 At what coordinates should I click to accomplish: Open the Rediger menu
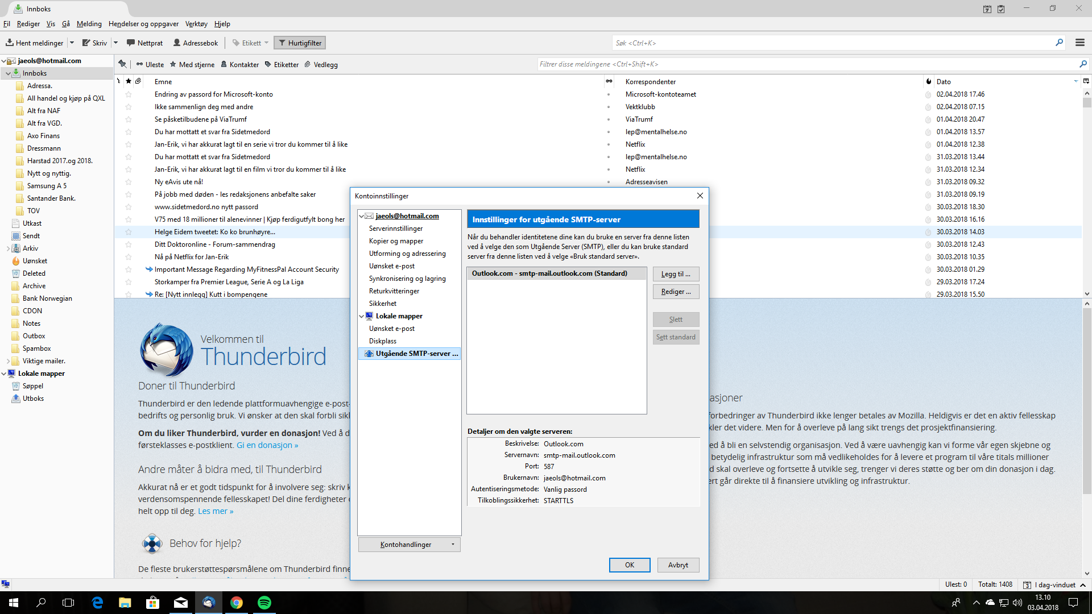click(x=28, y=24)
